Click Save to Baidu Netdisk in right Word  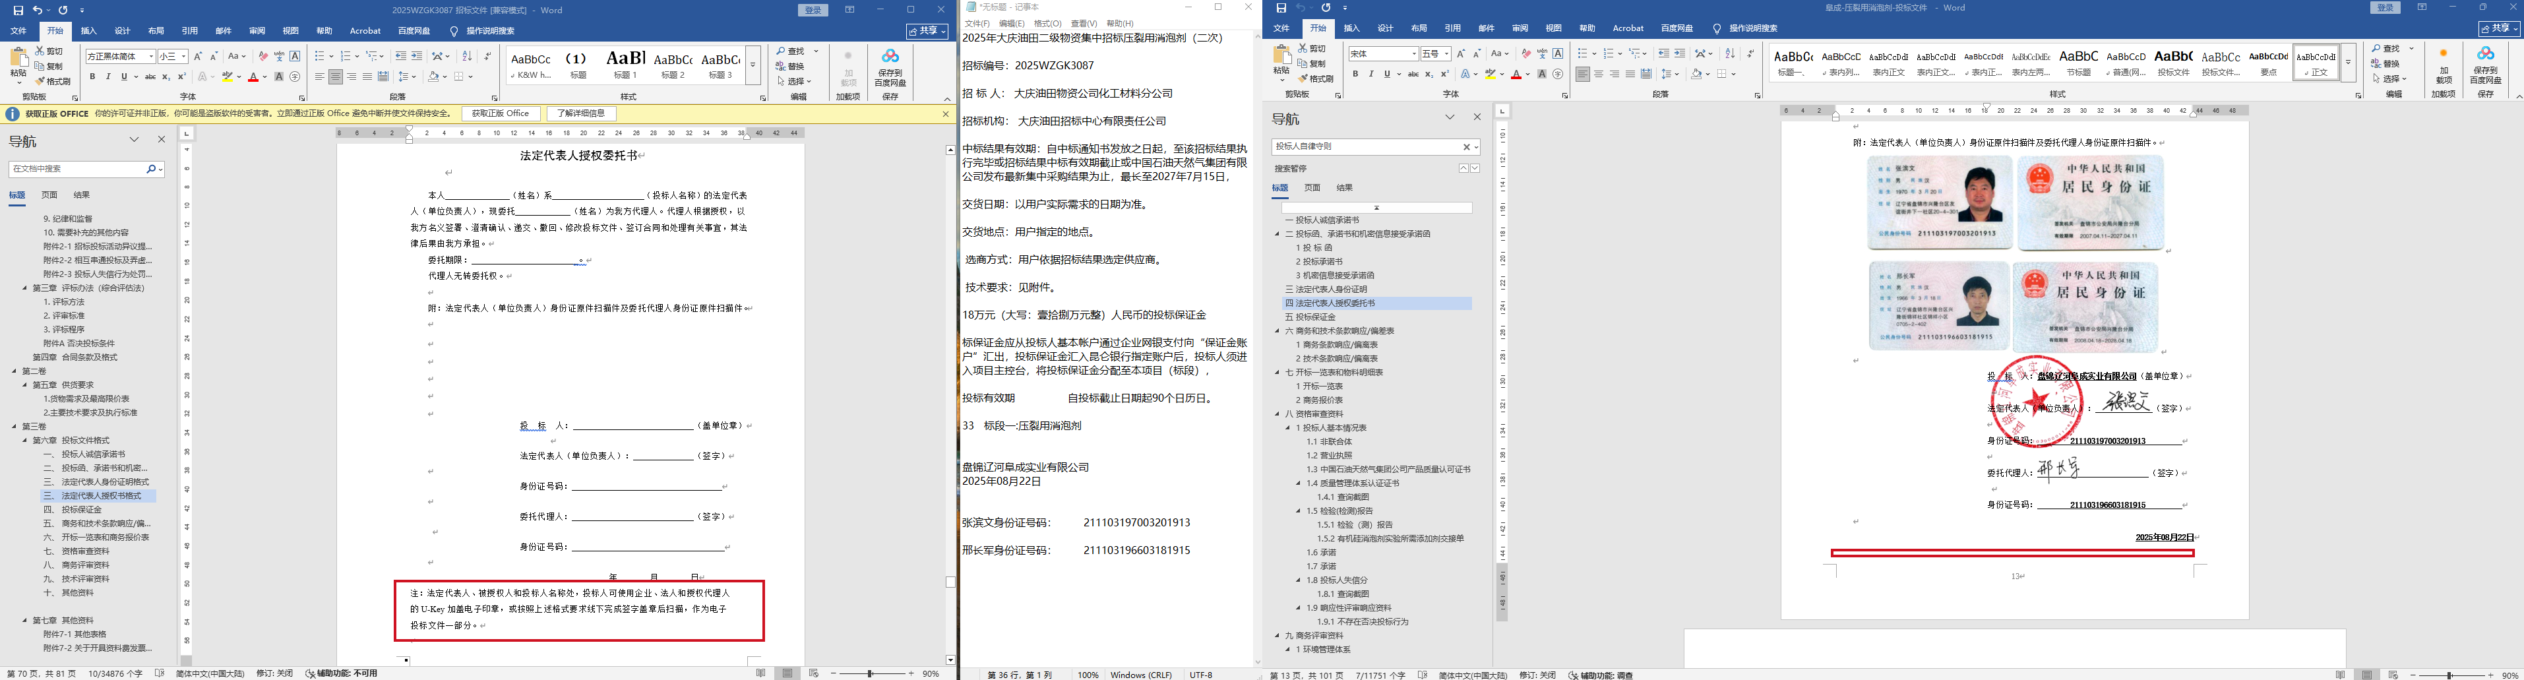[x=2486, y=65]
